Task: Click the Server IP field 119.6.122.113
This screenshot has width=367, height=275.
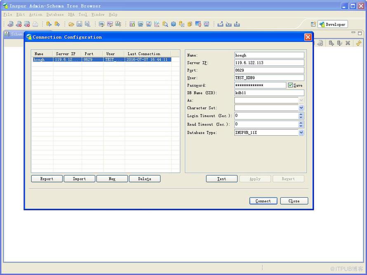Action: click(x=269, y=63)
